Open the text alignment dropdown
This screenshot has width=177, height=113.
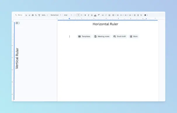point(114,15)
